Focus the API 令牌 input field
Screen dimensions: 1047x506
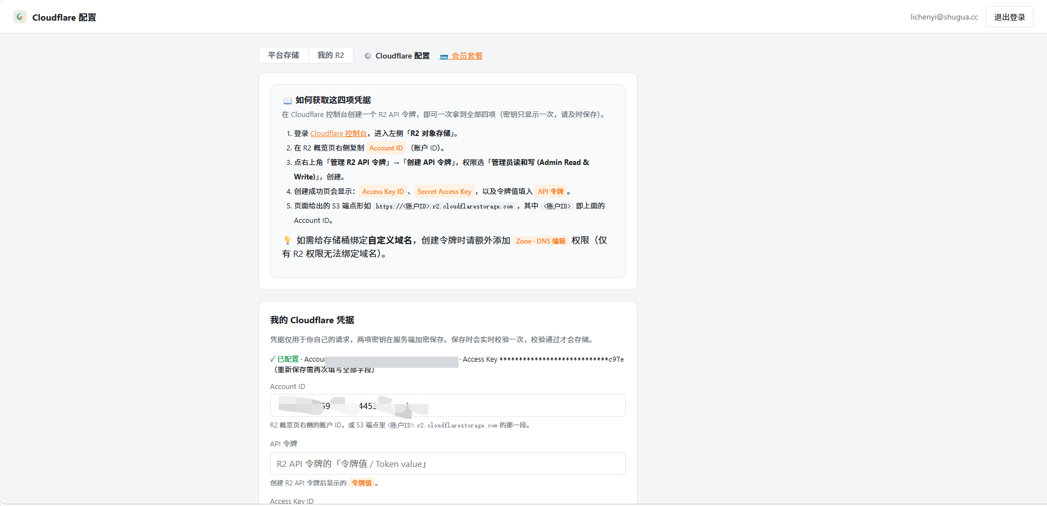pos(447,463)
